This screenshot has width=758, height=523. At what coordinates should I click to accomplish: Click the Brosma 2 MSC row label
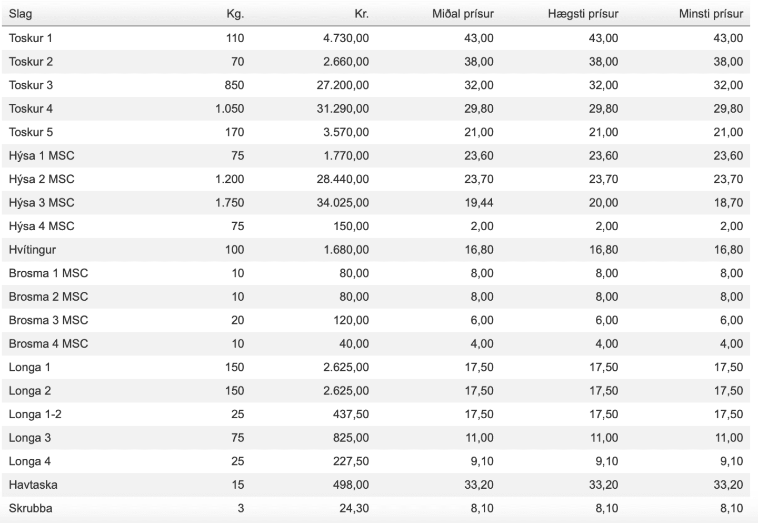pyautogui.click(x=48, y=297)
